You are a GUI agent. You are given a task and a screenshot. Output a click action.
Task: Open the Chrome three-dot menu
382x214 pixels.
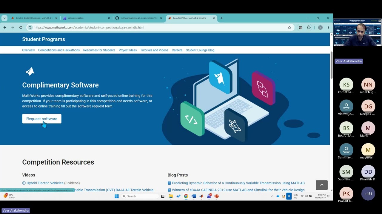(328, 27)
